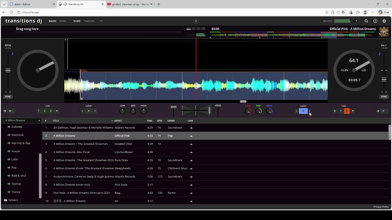Expand the Folders item in sidebar
This screenshot has height=220, width=392.
pyautogui.click(x=13, y=200)
